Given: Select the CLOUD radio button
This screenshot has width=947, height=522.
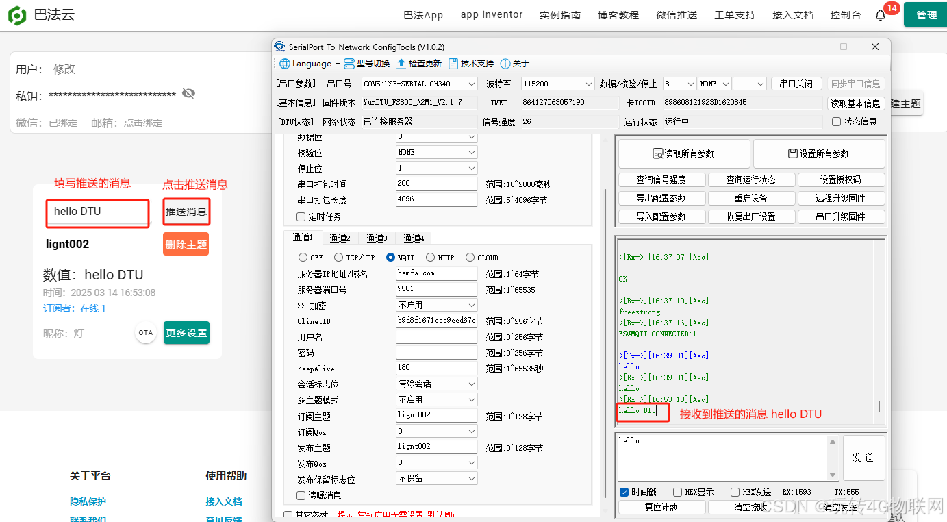Looking at the screenshot, I should [x=470, y=258].
